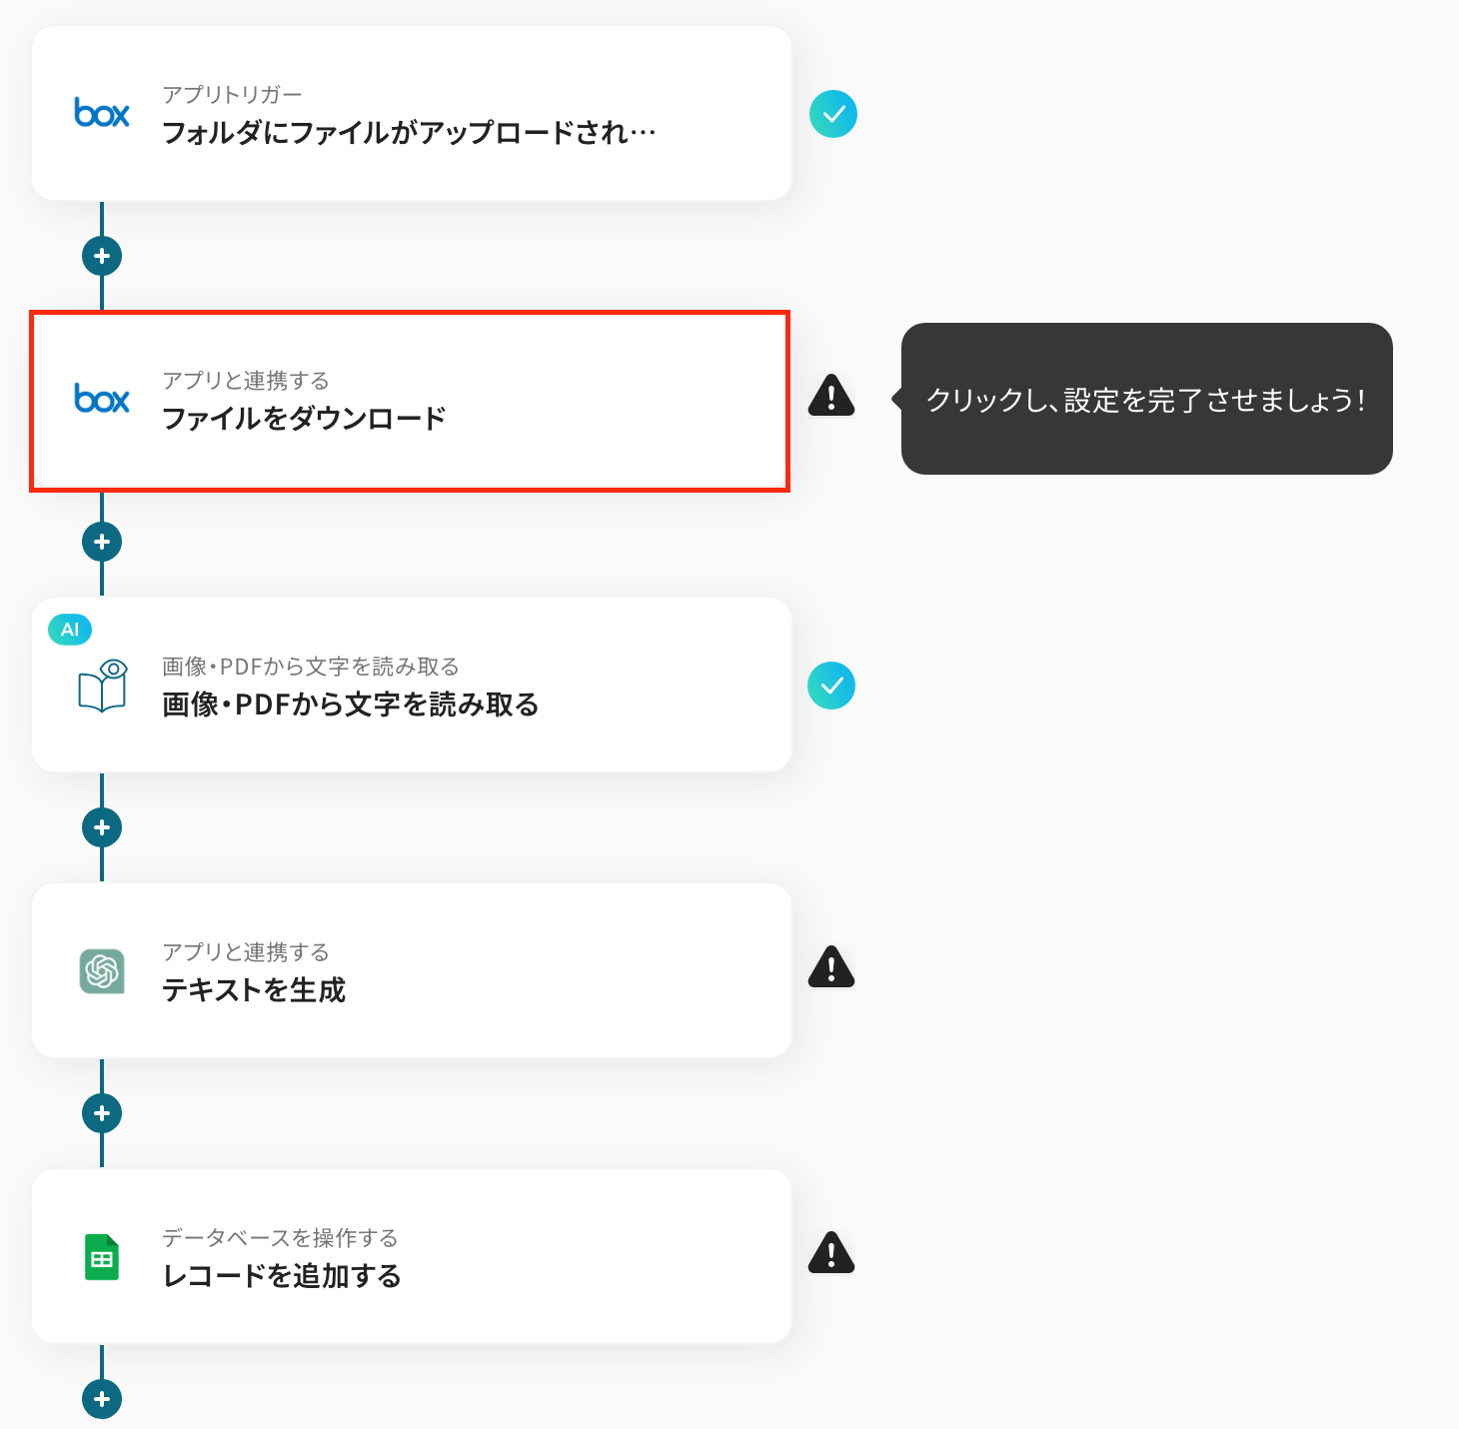Click the クリックし、設定を完了させましょう tooltip
This screenshot has width=1459, height=1429.
point(1146,399)
